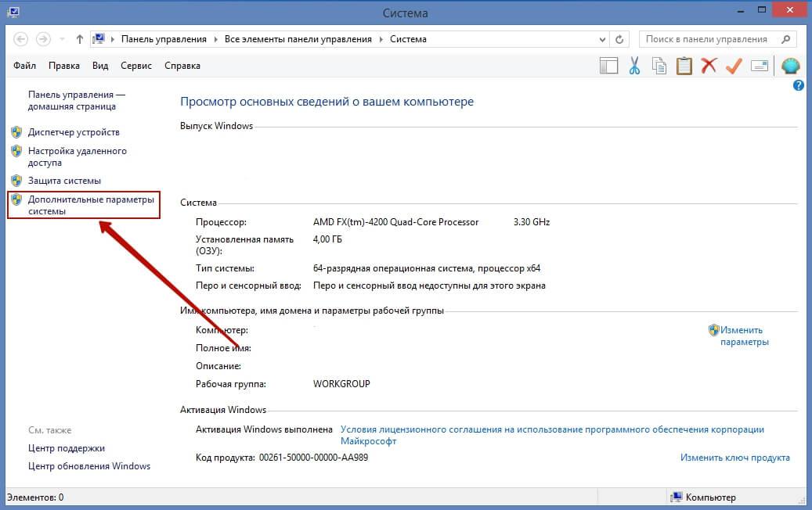Minimize the Система window
This screenshot has width=812, height=510.
coord(741,11)
